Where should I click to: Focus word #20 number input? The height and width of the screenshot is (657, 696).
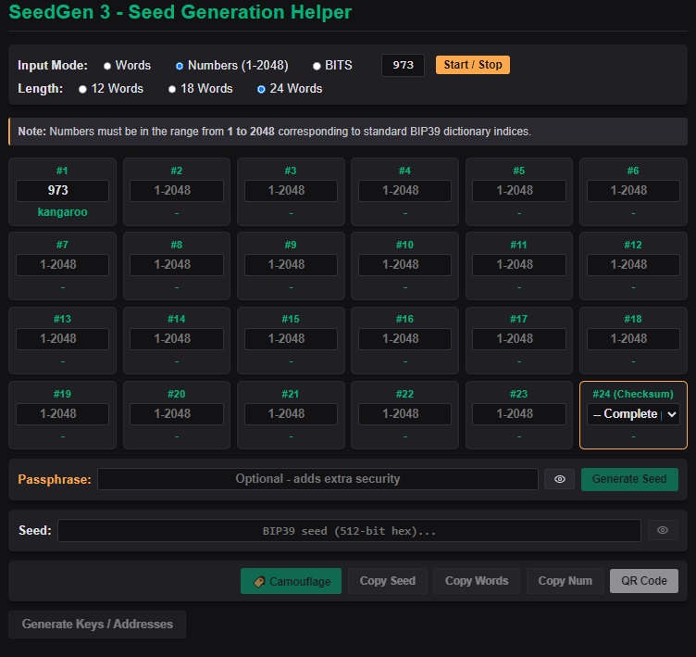point(177,414)
